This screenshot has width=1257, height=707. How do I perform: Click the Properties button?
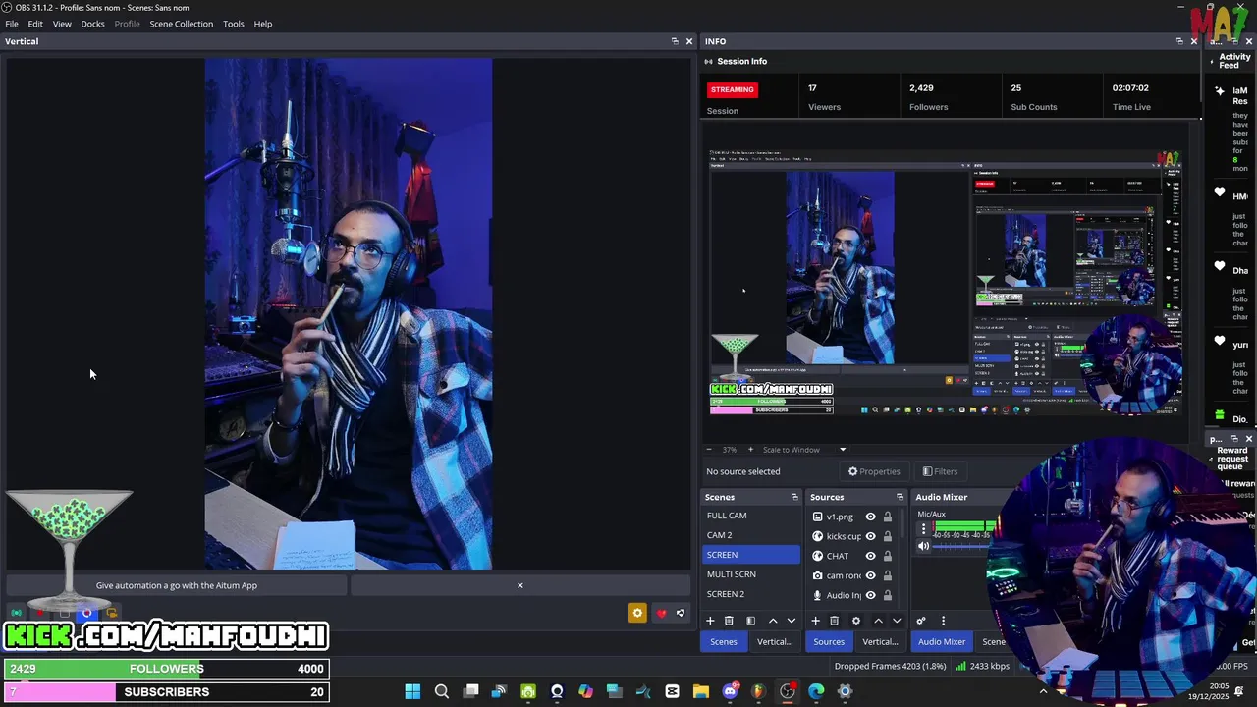[x=874, y=471]
